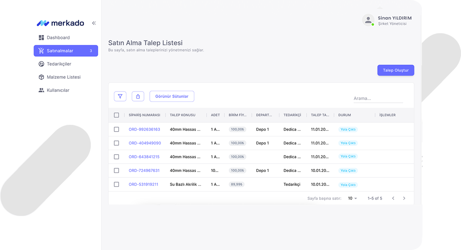The width and height of the screenshot is (461, 250).
Task: Toggle the select-all header checkbox
Action: 116,115
